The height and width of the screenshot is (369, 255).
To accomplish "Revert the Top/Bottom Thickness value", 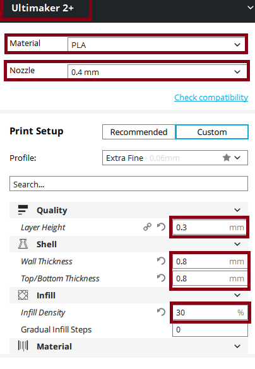I will pyautogui.click(x=162, y=278).
